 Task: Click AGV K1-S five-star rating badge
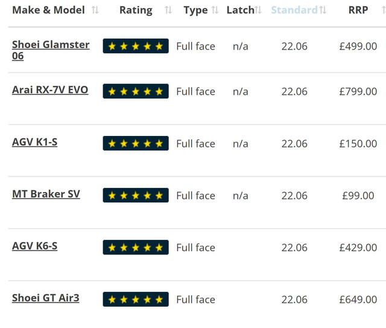(x=136, y=143)
